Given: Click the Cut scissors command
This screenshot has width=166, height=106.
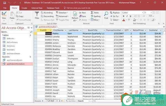Looking at the screenshot, I should point(19,13).
